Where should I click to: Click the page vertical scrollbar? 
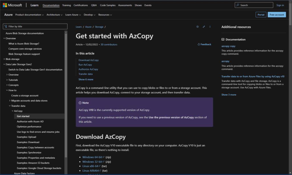coord(290,14)
